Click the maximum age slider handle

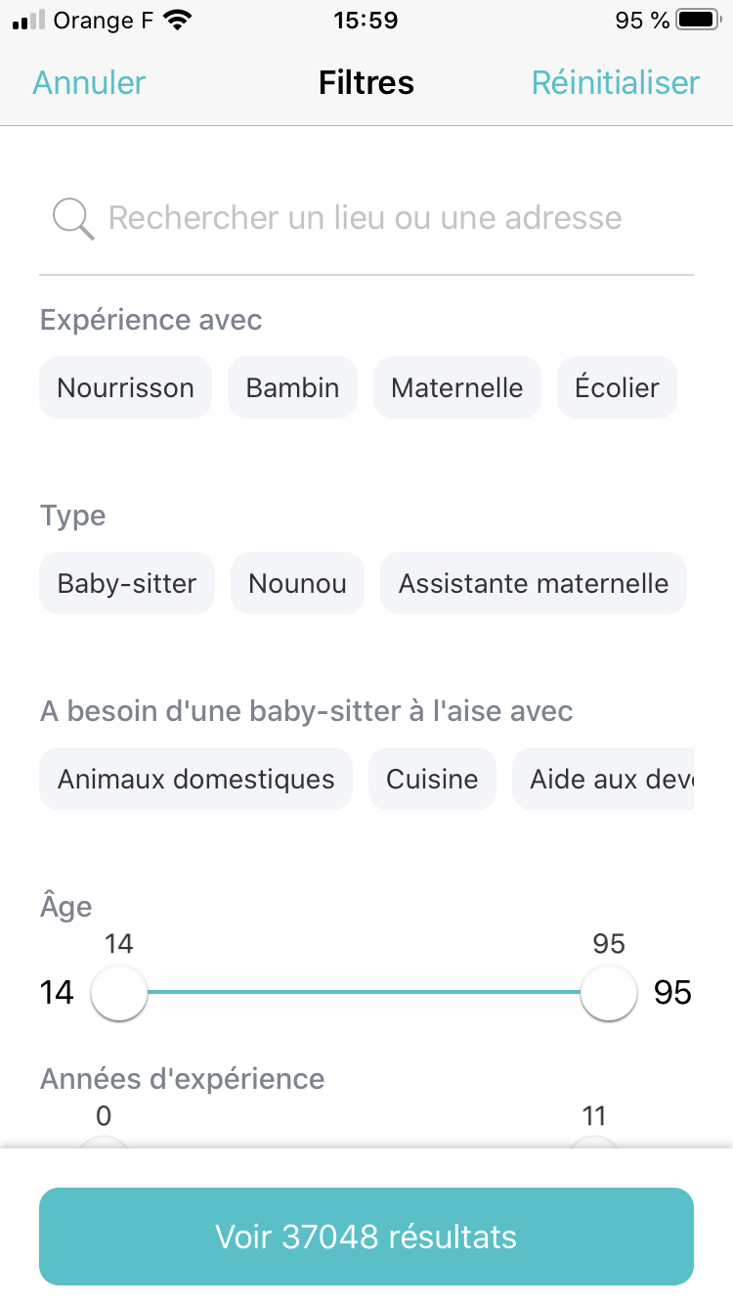pos(608,993)
